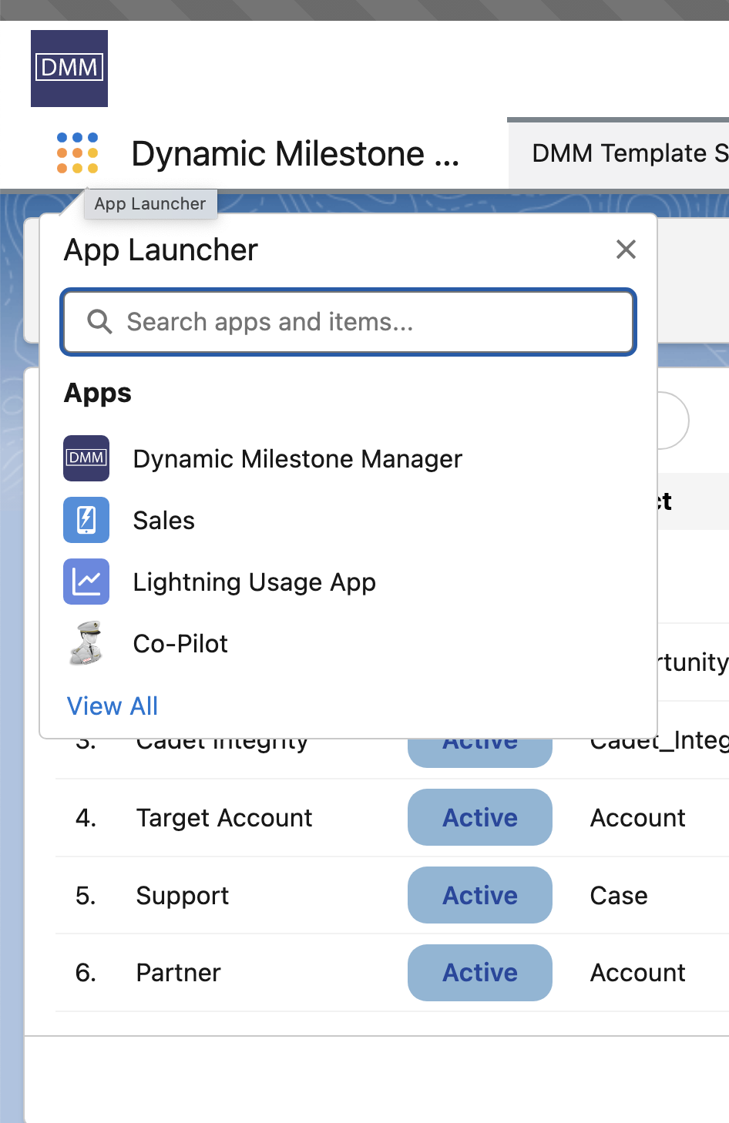Click the DMM logo at top
This screenshot has height=1123, width=729.
(x=69, y=69)
